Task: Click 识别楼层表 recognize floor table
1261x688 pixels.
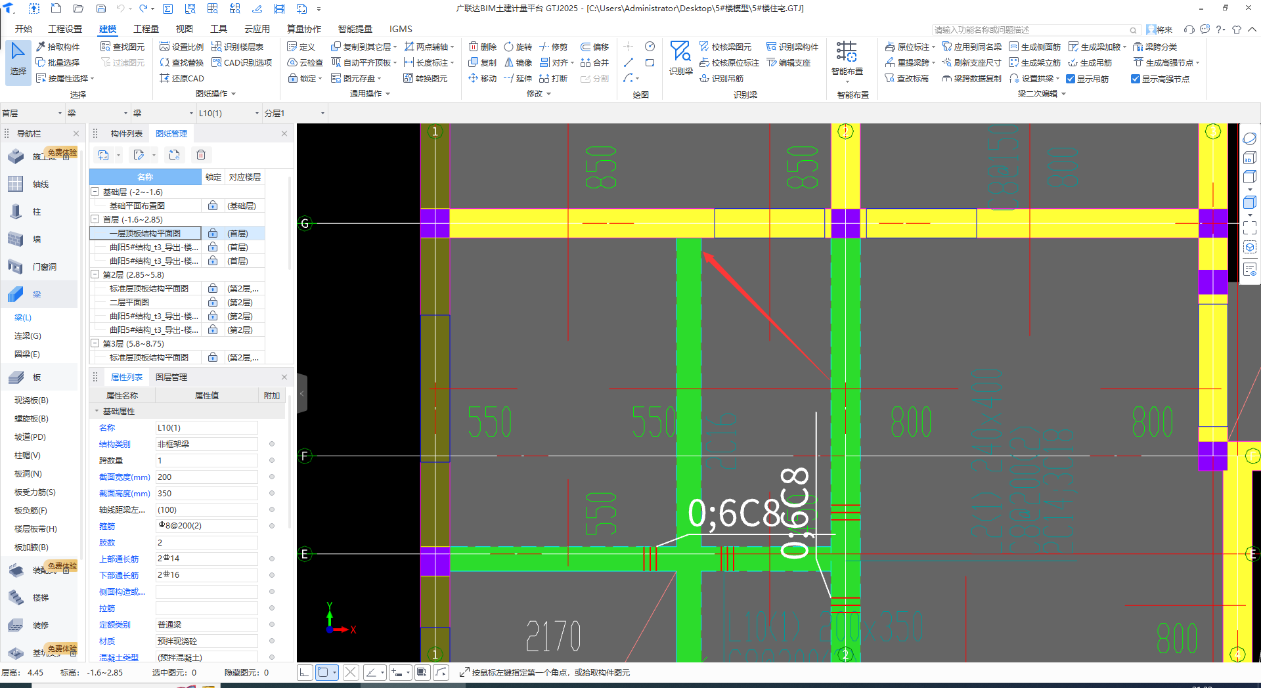Action: click(x=238, y=47)
